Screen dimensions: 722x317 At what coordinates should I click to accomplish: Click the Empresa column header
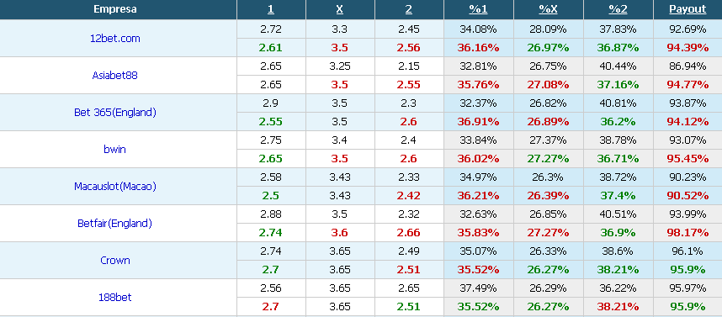pyautogui.click(x=115, y=9)
